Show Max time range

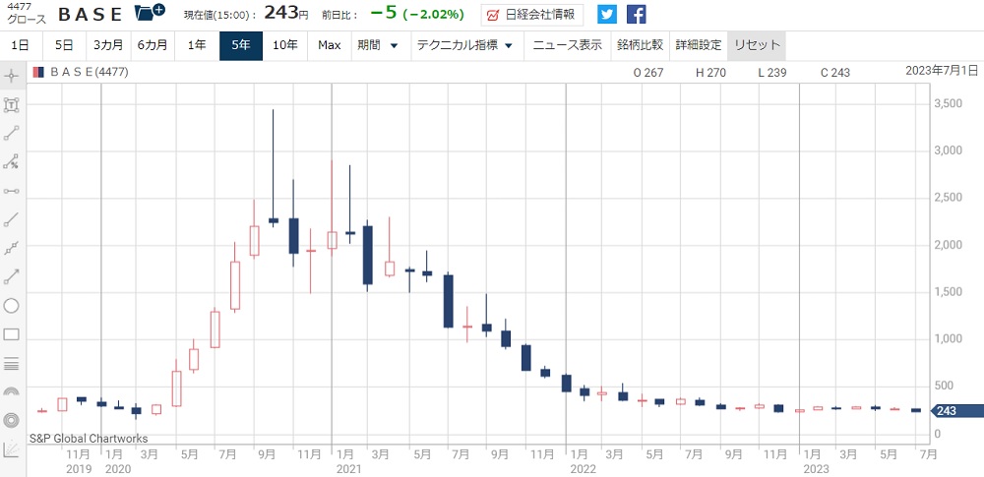click(330, 45)
